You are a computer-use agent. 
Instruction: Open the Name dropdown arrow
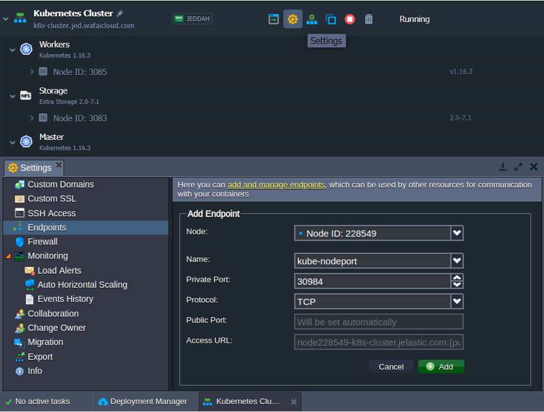point(457,260)
